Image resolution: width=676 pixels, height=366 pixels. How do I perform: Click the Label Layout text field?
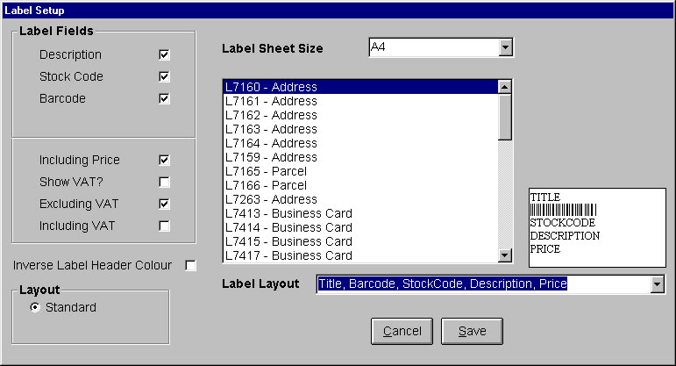[x=483, y=284]
